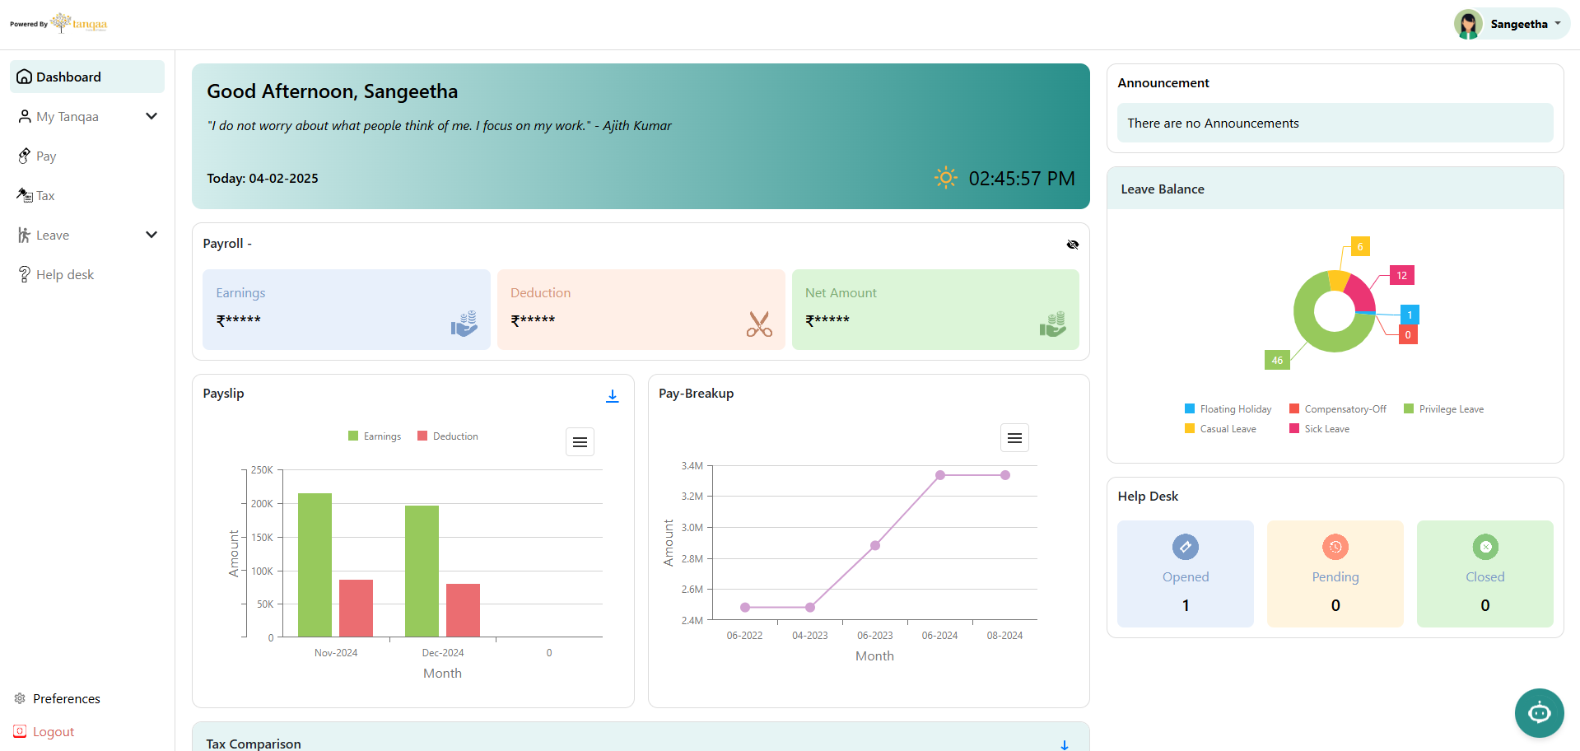Open the Pay menu item

(x=46, y=156)
